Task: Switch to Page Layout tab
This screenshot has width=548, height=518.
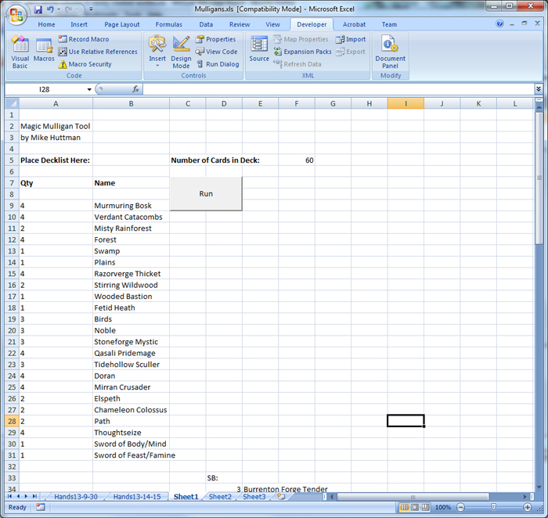Action: click(121, 24)
